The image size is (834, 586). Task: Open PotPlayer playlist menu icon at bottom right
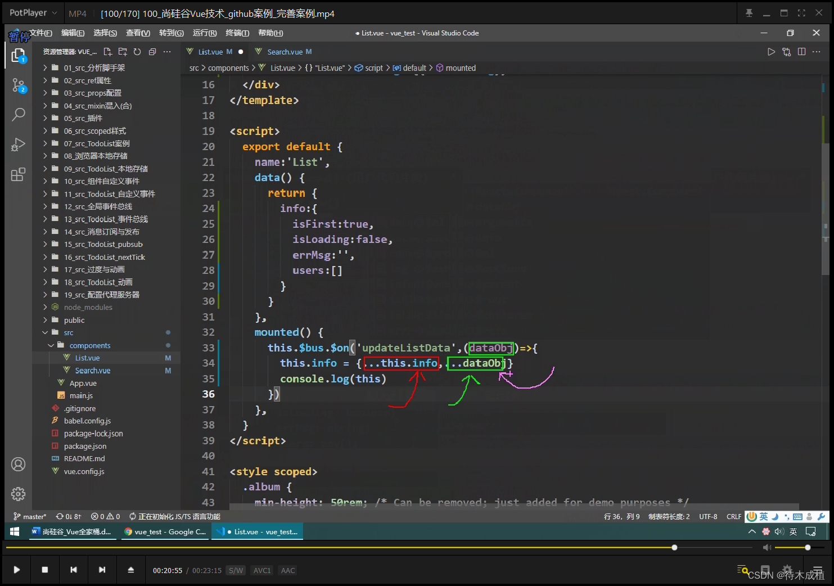818,570
